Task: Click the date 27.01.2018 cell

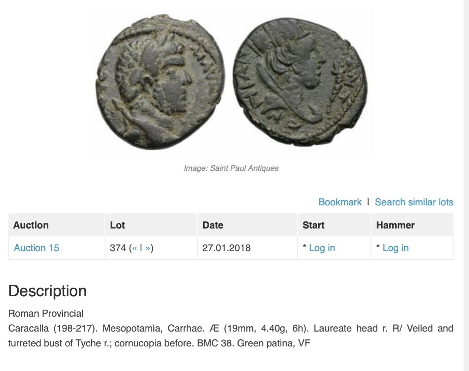Action: click(x=226, y=248)
